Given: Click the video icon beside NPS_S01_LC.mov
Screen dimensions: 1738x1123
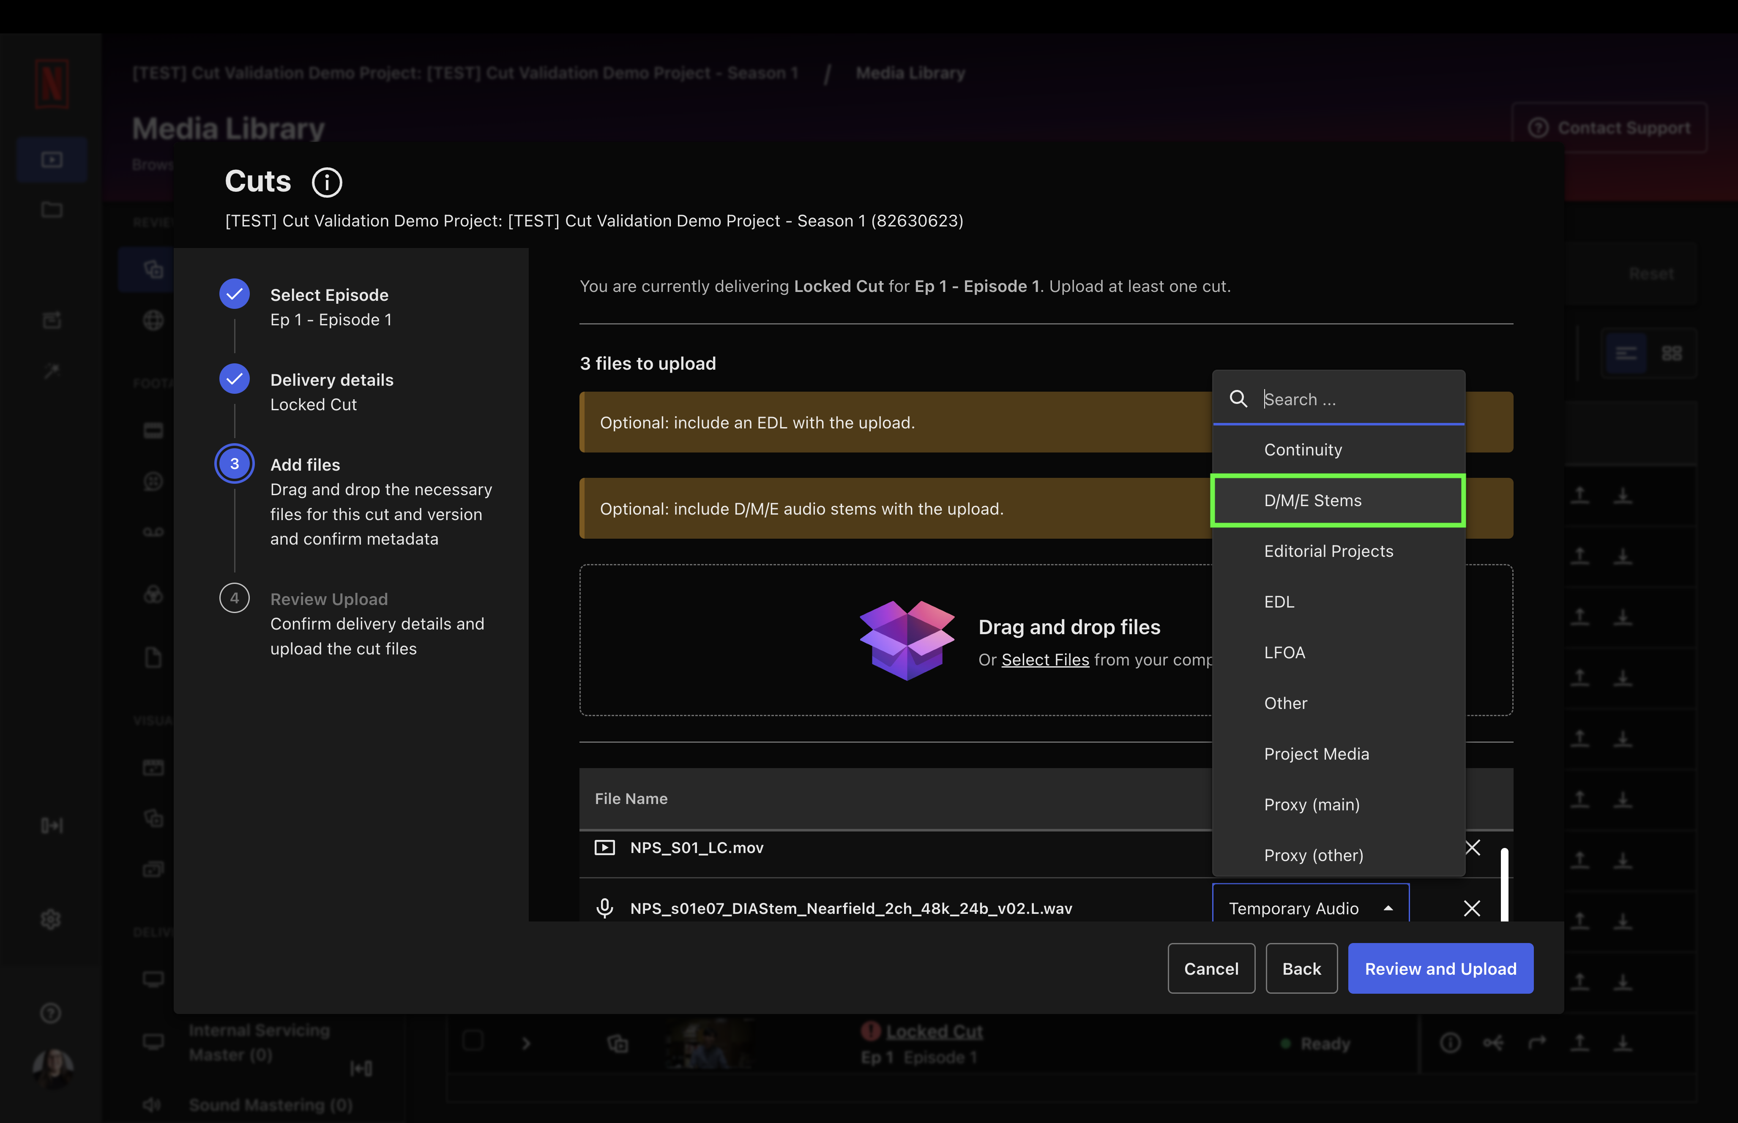Looking at the screenshot, I should pos(604,848).
